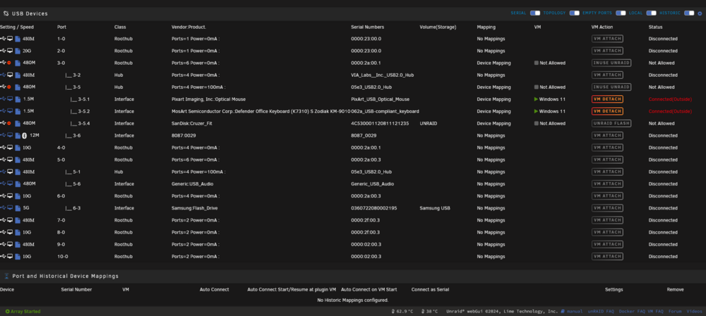Click serial 4C530001120811121235

[380, 123]
